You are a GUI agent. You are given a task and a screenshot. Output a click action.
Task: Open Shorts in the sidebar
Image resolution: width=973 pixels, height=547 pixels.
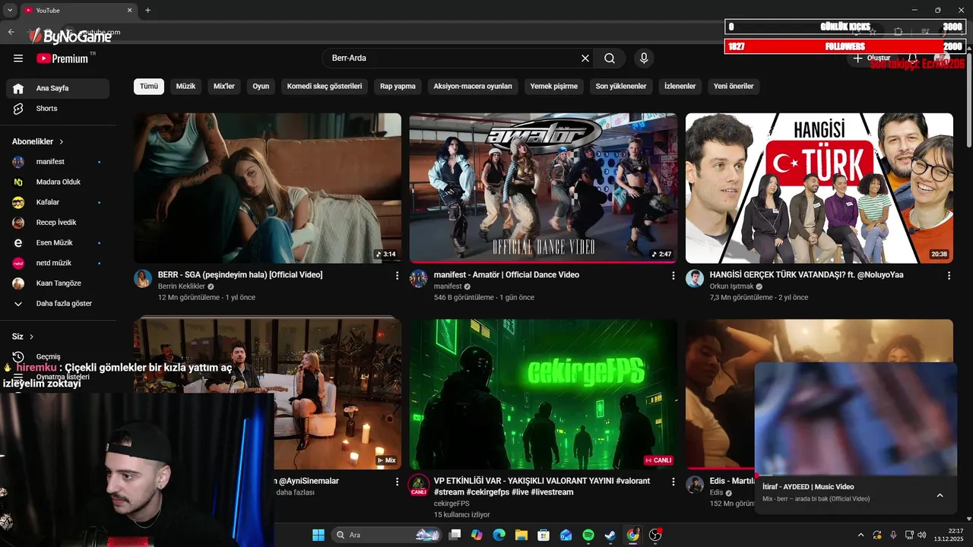[58, 109]
